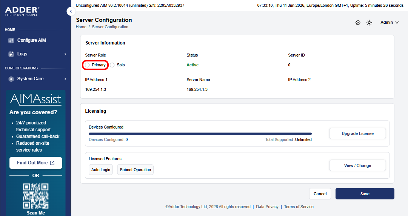
Task: Click the Scan Me caption
Action: [36, 213]
